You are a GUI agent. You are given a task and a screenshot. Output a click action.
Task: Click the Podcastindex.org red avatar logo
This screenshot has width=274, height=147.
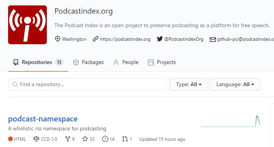tap(27, 25)
